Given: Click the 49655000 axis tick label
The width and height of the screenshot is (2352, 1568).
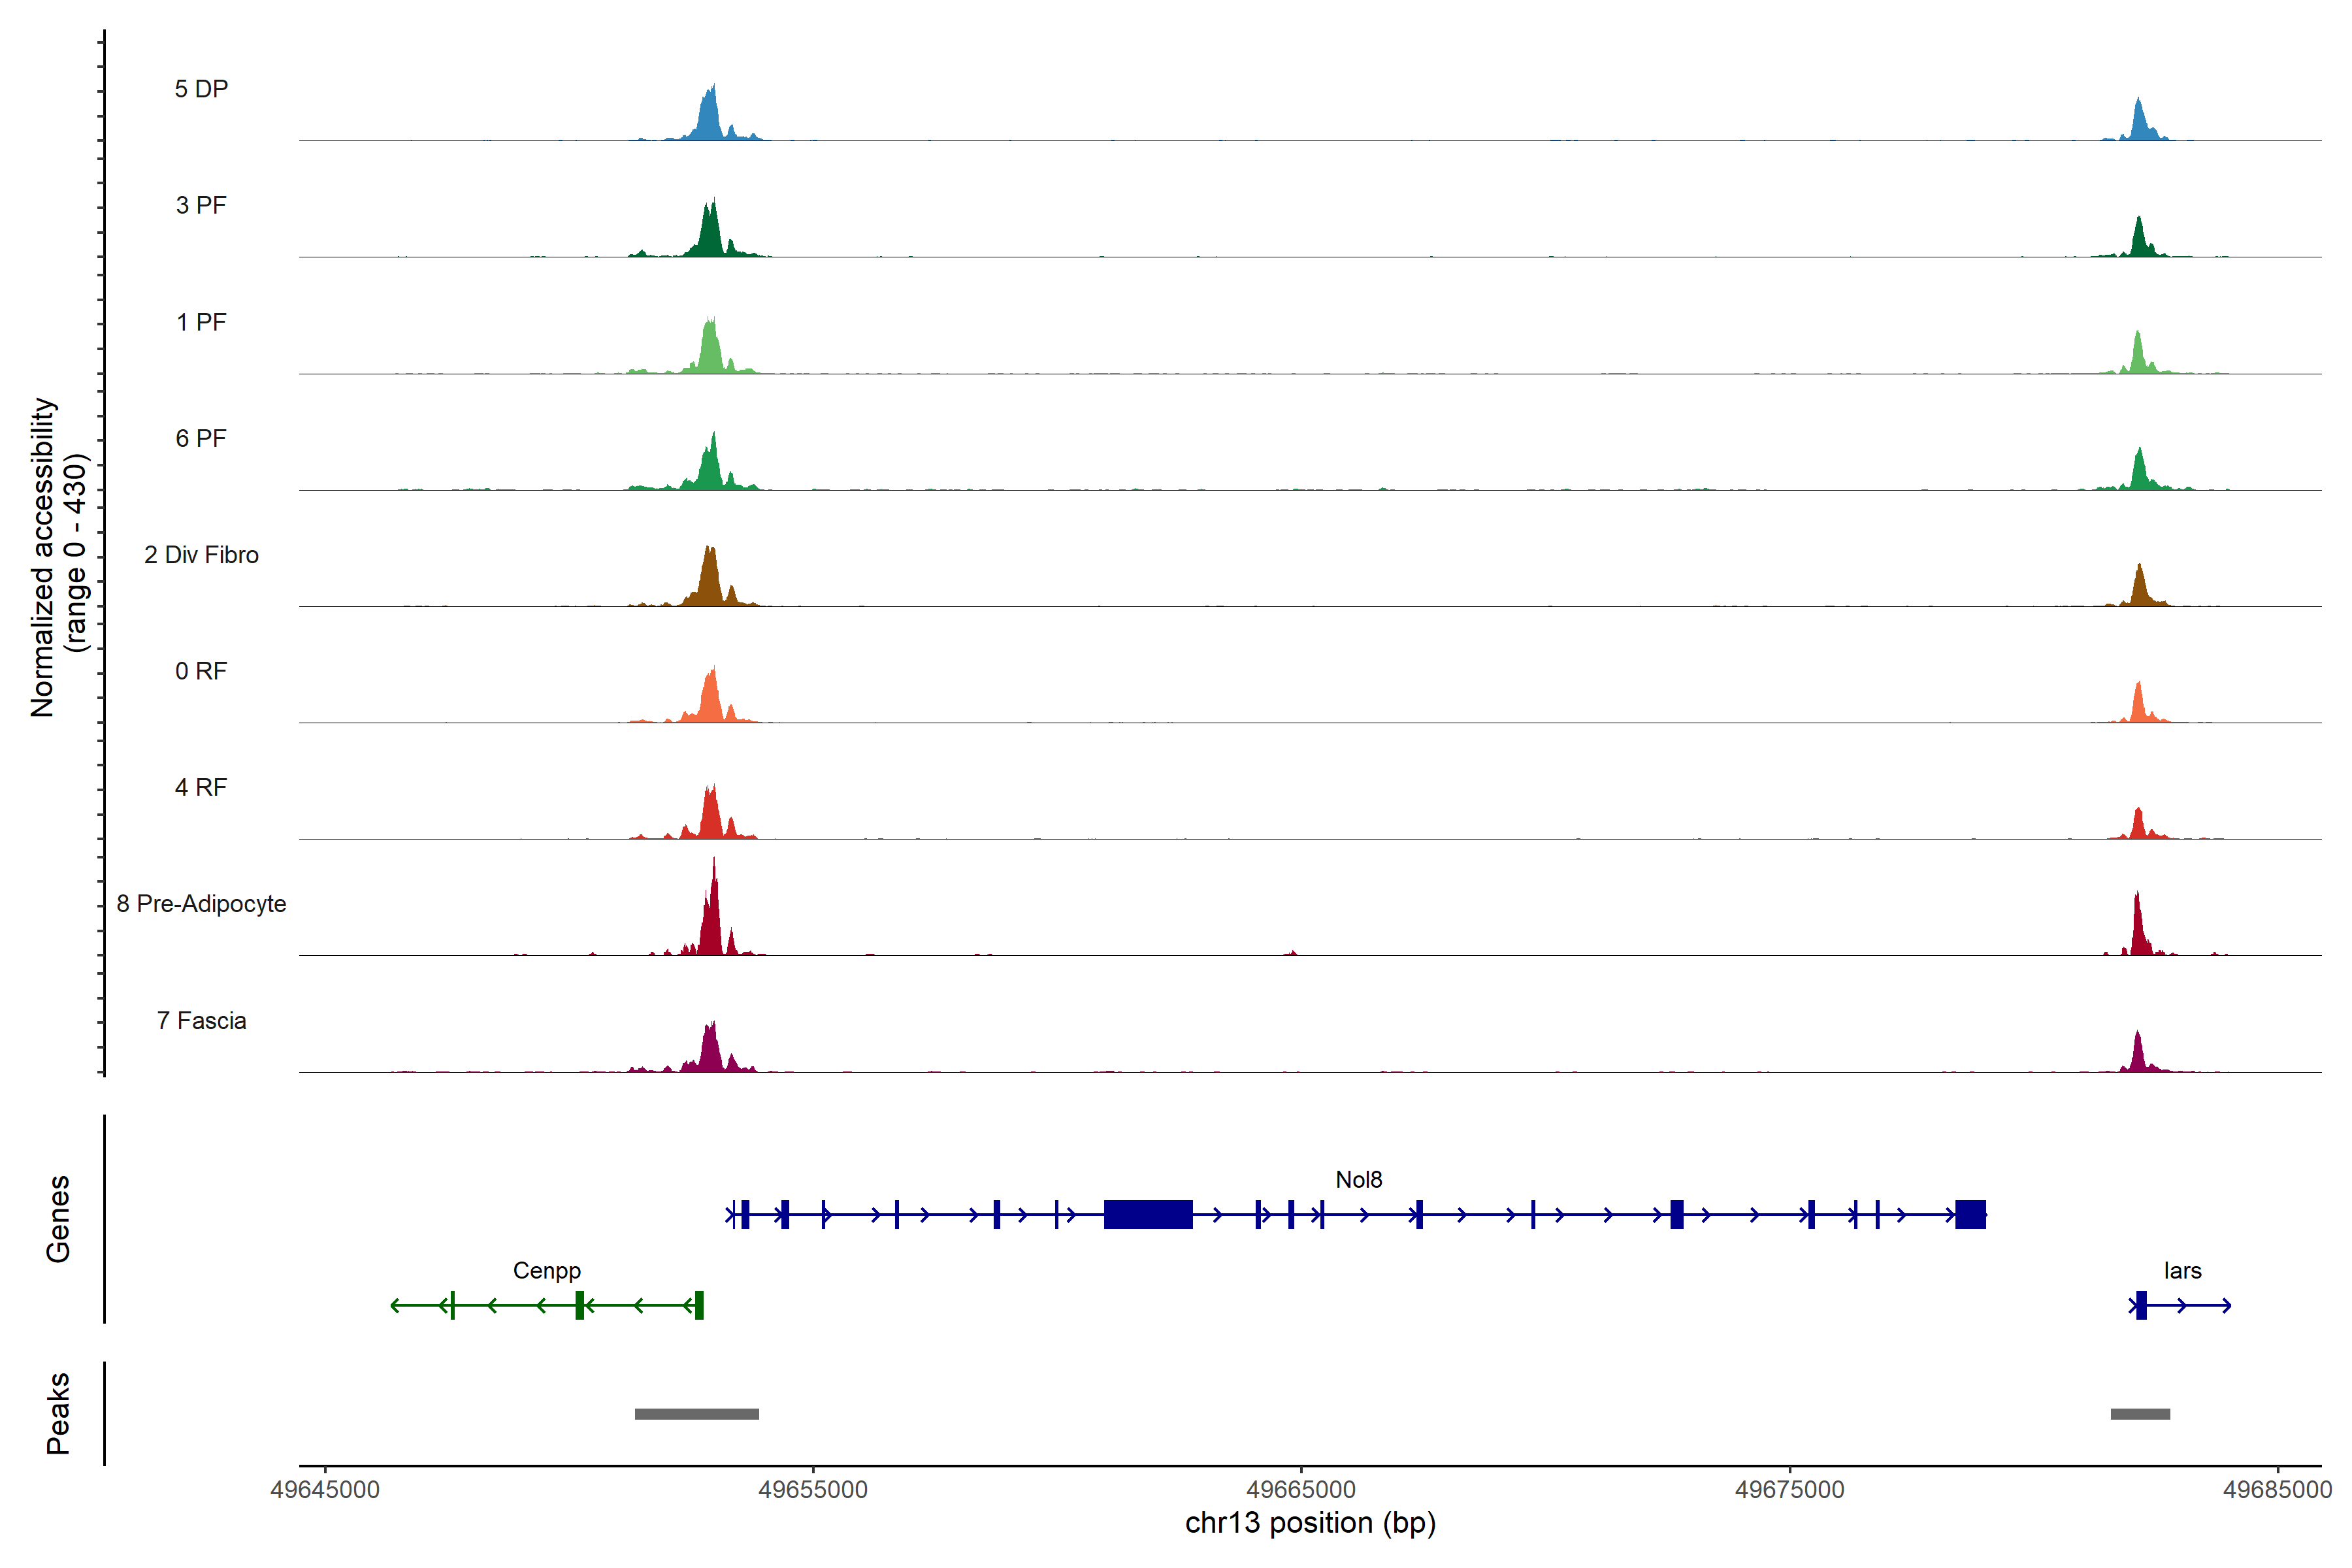Looking at the screenshot, I should [813, 1490].
